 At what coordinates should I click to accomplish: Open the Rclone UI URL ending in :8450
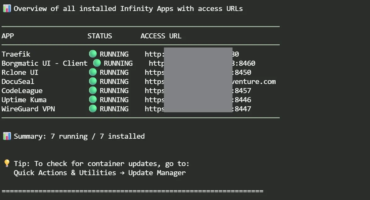198,72
